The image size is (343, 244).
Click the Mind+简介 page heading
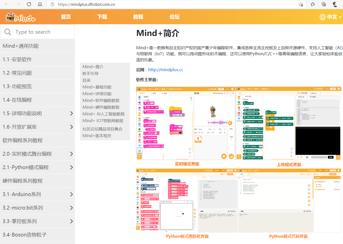click(158, 33)
